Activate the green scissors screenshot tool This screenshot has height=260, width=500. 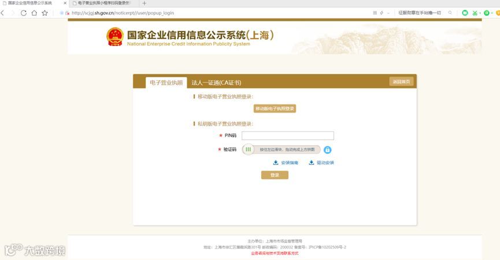pos(475,13)
